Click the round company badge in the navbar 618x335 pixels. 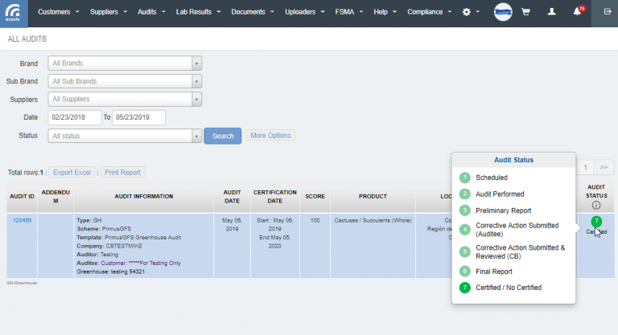click(x=502, y=13)
